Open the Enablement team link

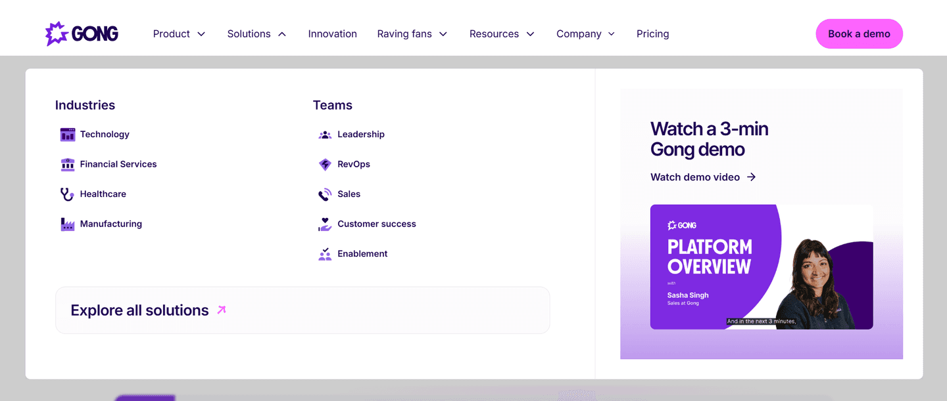coord(362,254)
